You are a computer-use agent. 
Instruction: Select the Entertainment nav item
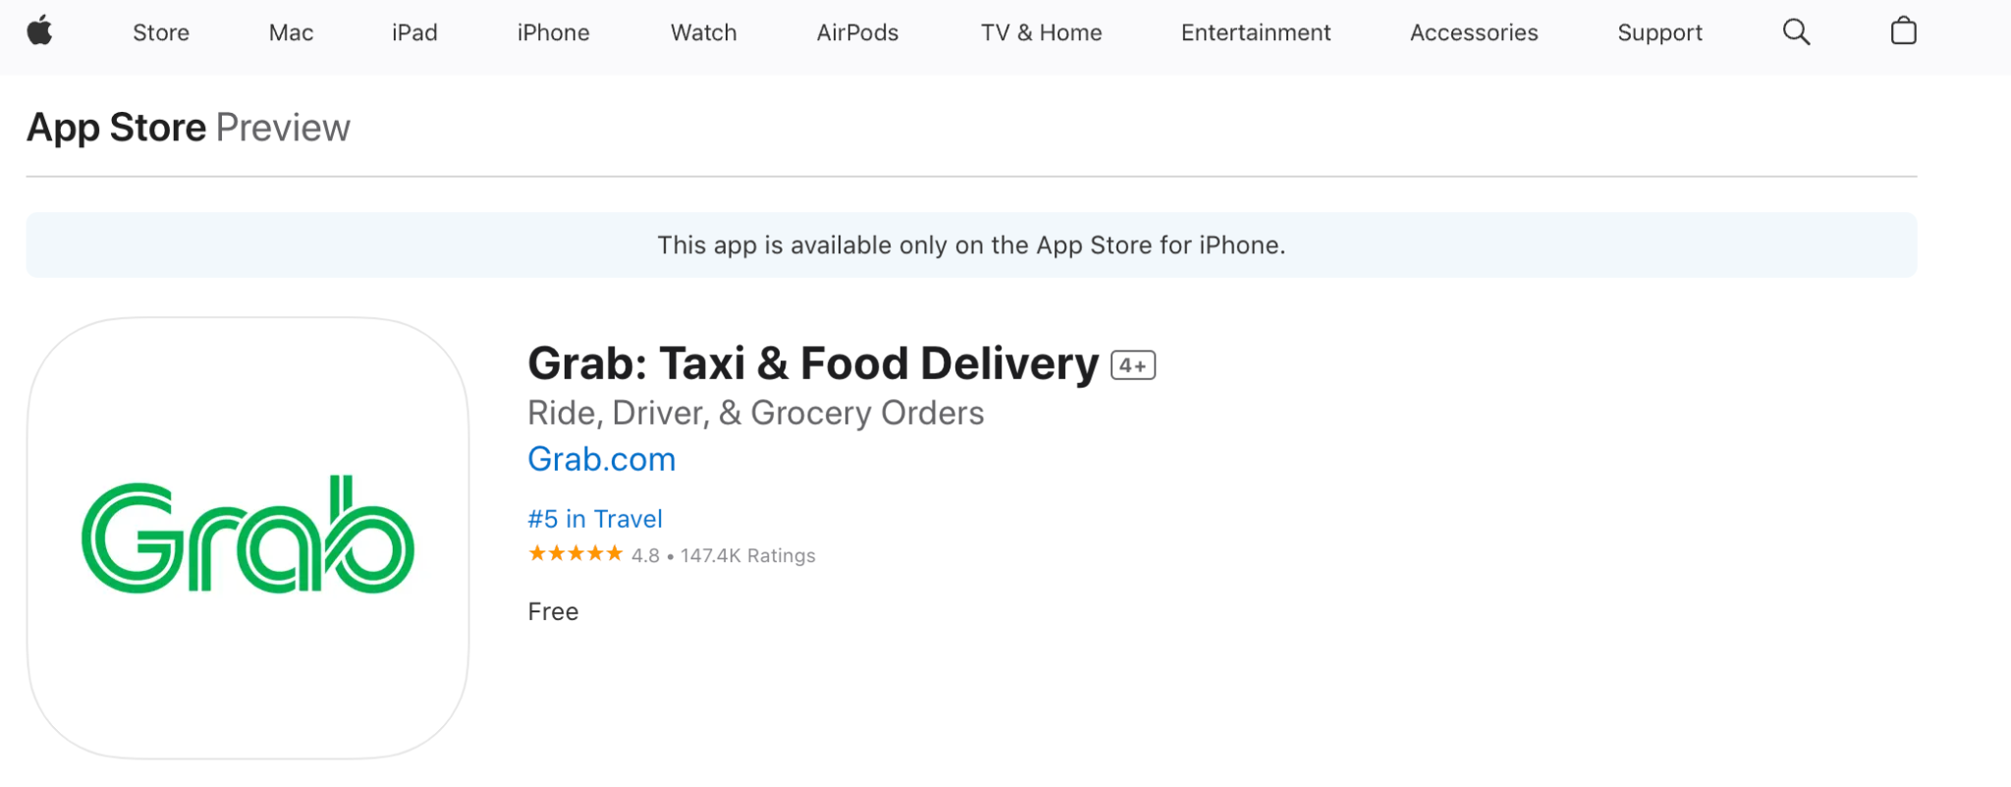pos(1255,32)
